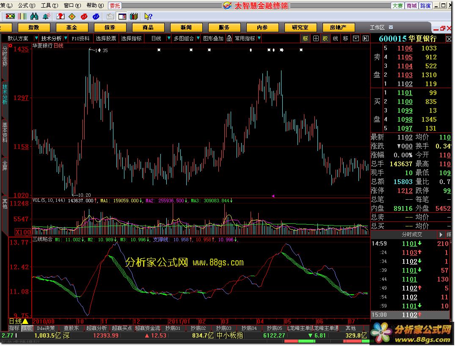Click the striped bars toolbar icon
This screenshot has width=455, height=346.
point(22,16)
